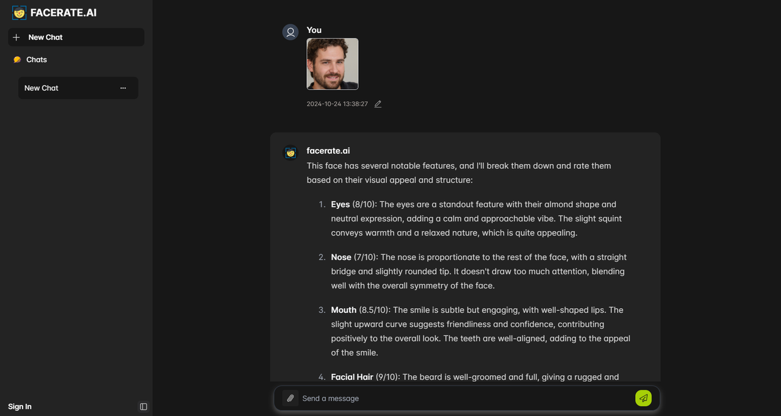Click the FACERATE.AI title text

pyautogui.click(x=63, y=13)
